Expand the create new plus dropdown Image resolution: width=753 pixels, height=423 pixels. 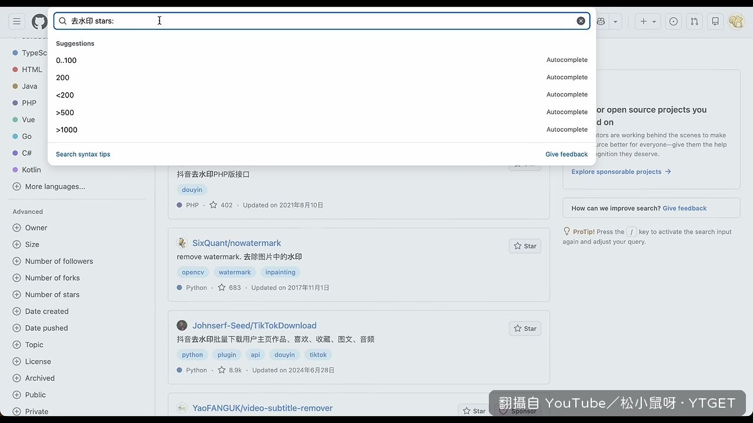(x=648, y=21)
